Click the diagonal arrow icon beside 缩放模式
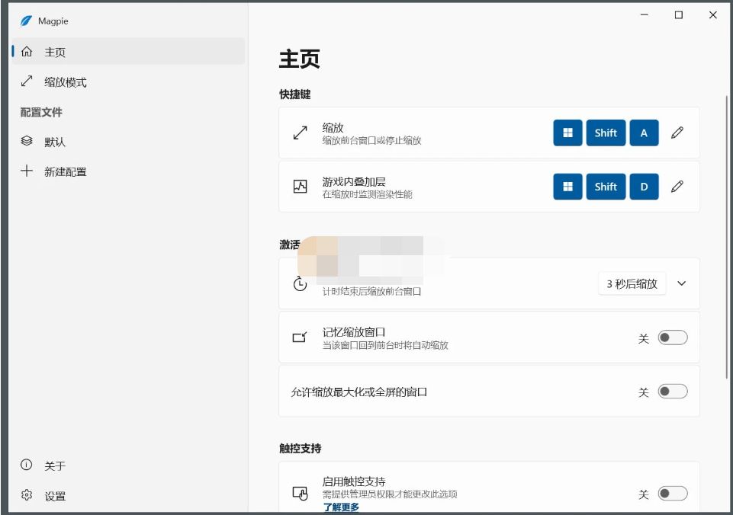Image resolution: width=733 pixels, height=515 pixels. coord(27,82)
